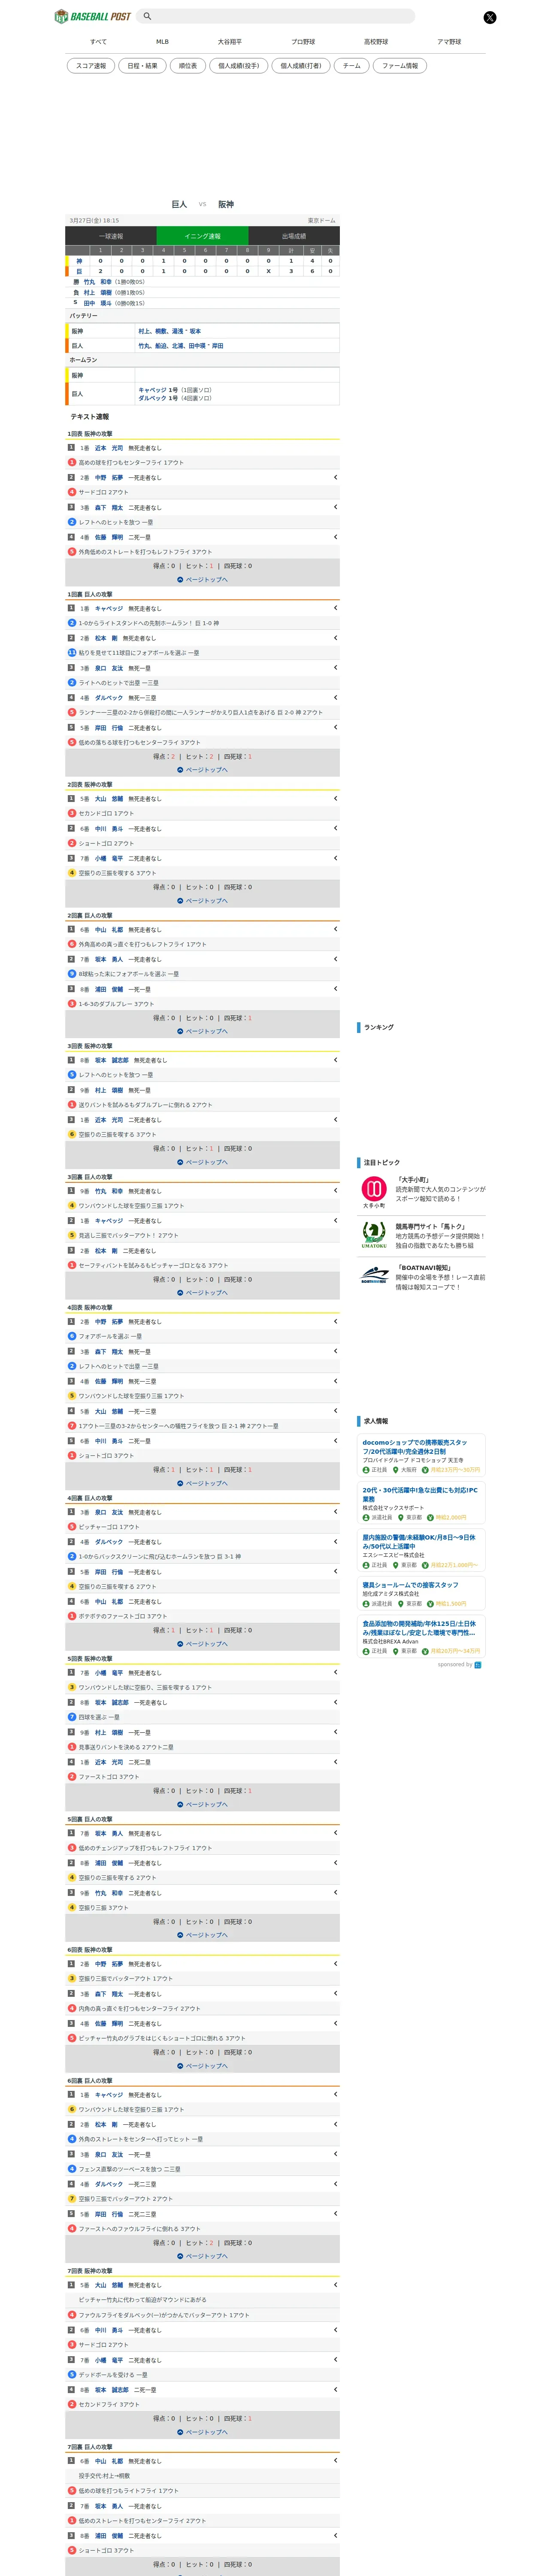Open the 順位表 standings button

pyautogui.click(x=188, y=66)
